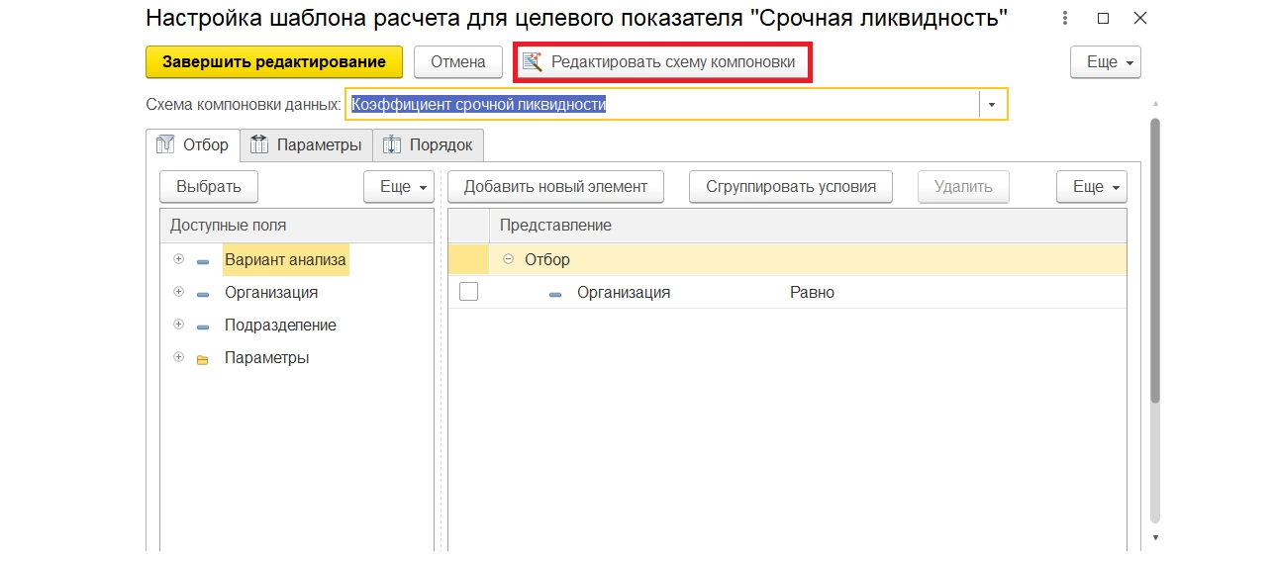This screenshot has height=561, width=1275.
Task: Open Еще menu next to Удалить
Action: pos(1092,186)
